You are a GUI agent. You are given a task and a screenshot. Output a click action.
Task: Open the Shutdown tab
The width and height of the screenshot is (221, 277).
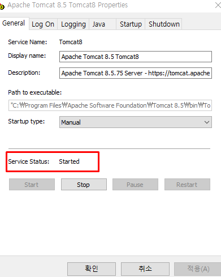click(x=163, y=24)
